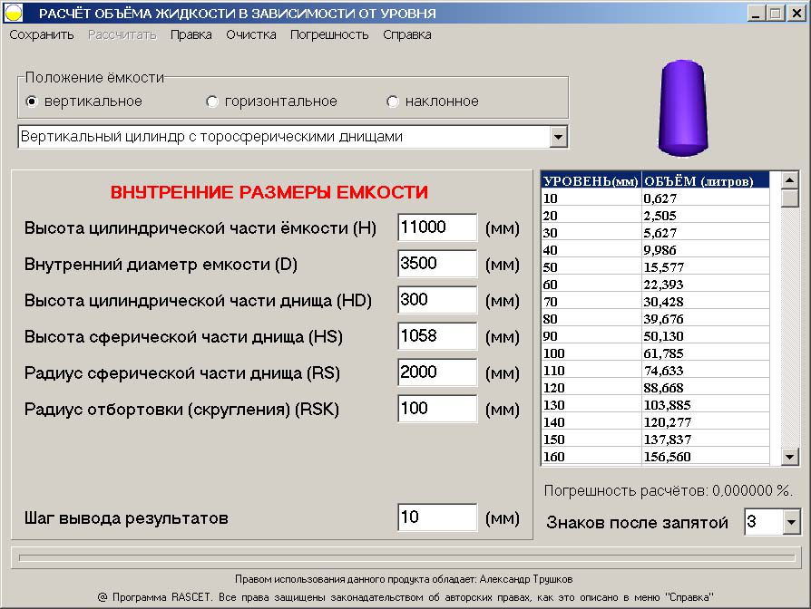The width and height of the screenshot is (811, 609).
Task: Click the purple tank preview image
Action: (682, 106)
